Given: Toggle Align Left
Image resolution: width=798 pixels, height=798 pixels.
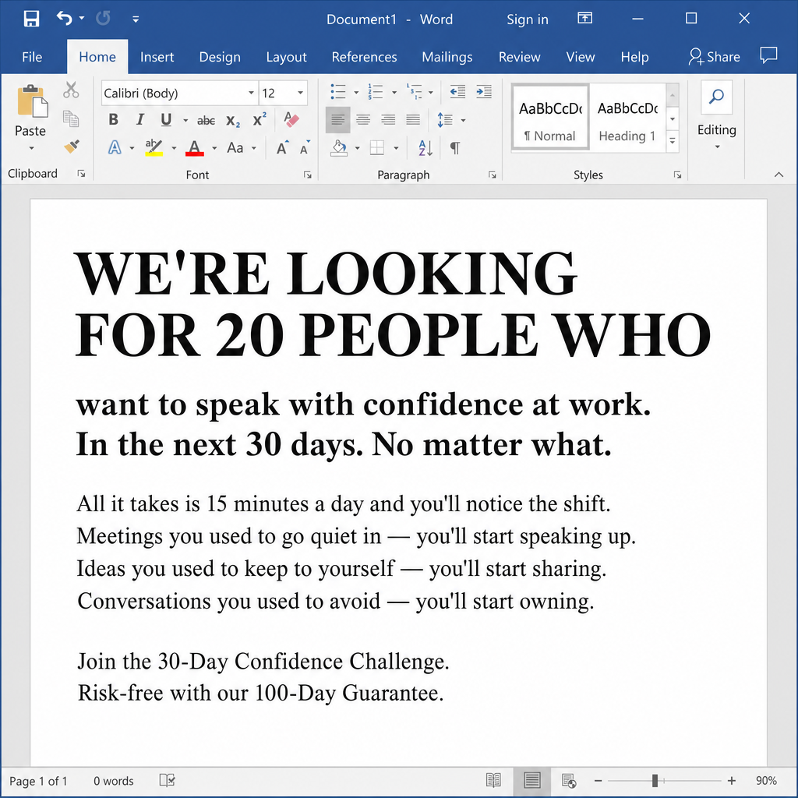Looking at the screenshot, I should point(338,120).
